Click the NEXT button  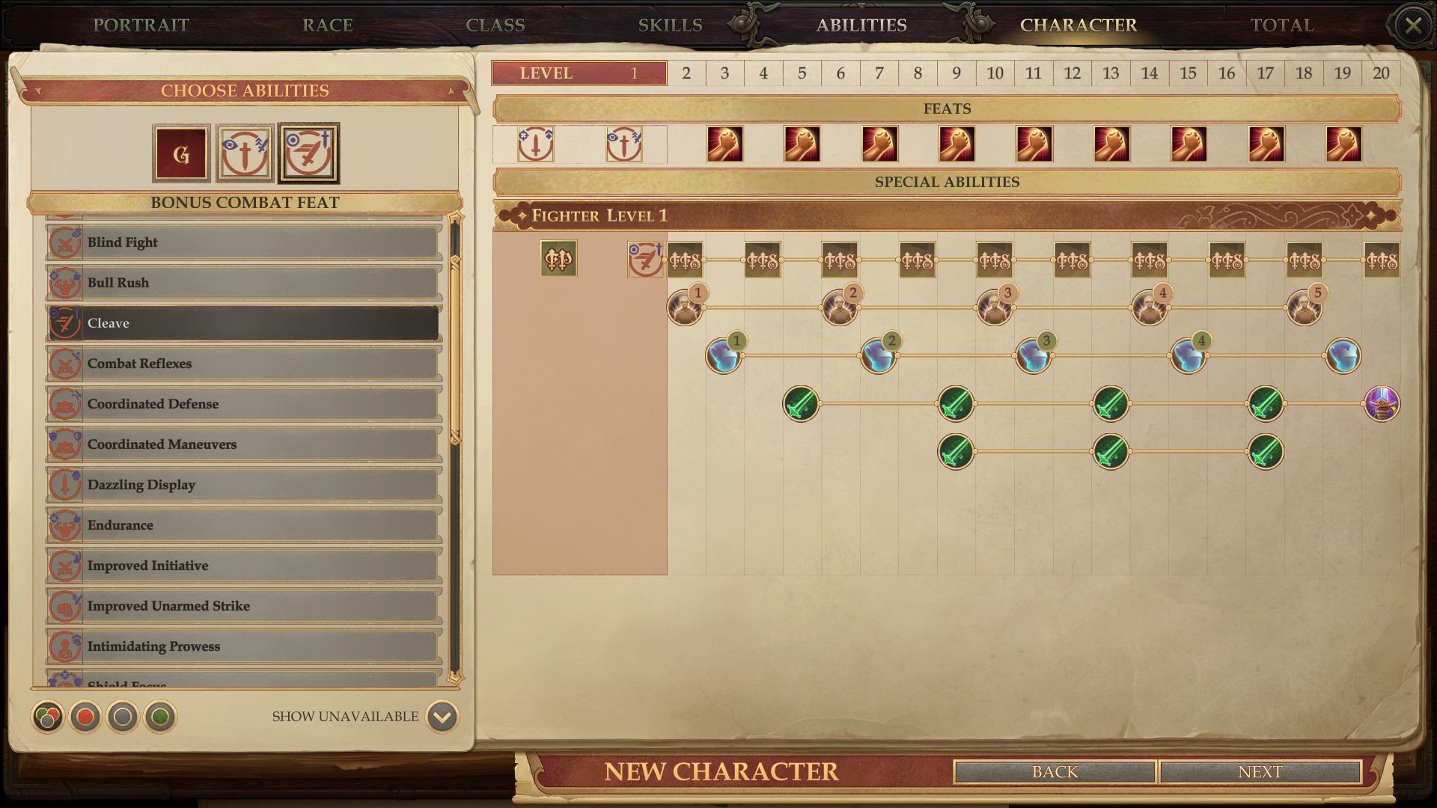point(1260,771)
